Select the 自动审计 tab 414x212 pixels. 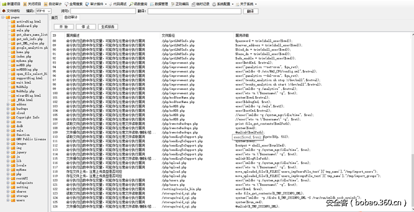pyautogui.click(x=71, y=18)
